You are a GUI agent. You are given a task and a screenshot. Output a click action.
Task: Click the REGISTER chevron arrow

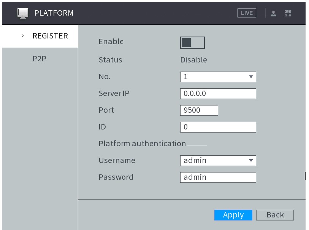[23, 36]
